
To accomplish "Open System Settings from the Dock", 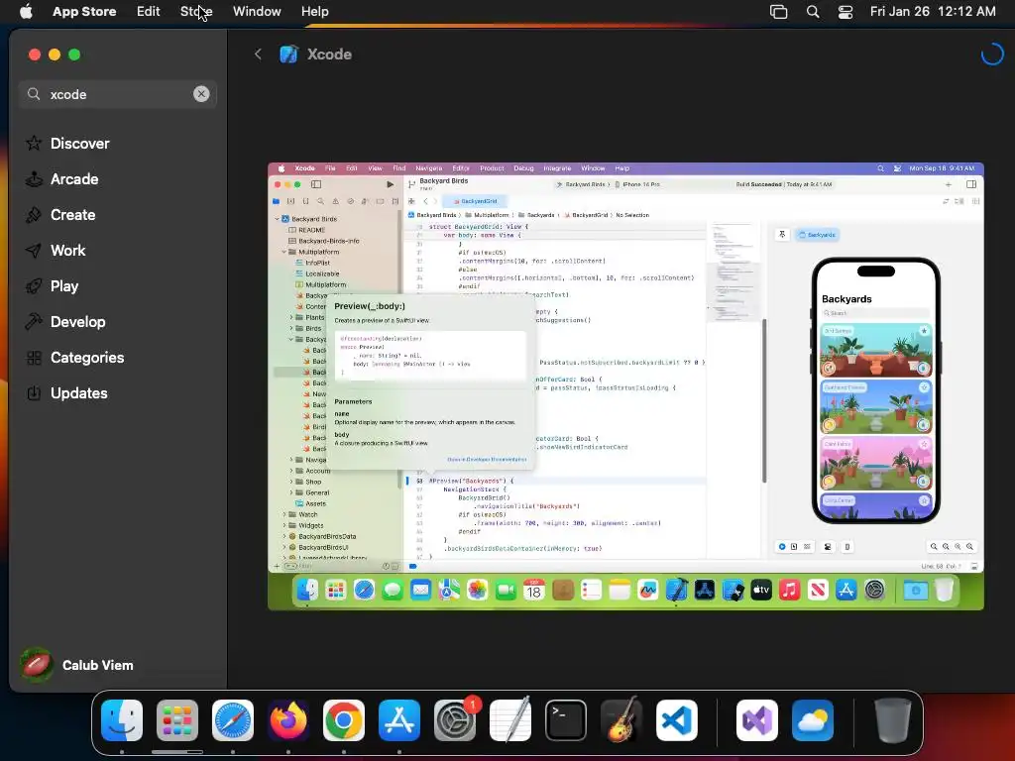I will click(455, 720).
